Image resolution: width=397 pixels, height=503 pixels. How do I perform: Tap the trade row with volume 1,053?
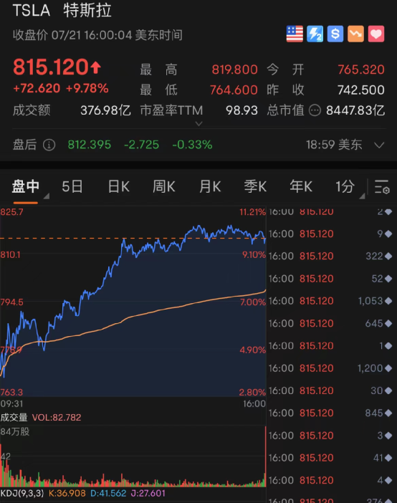330,301
